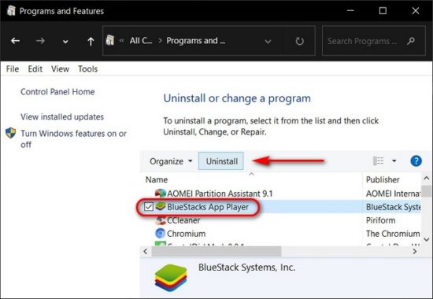This screenshot has height=299, width=433.
Task: Uncheck the BlueStacks App Player checkbox
Action: [x=149, y=206]
